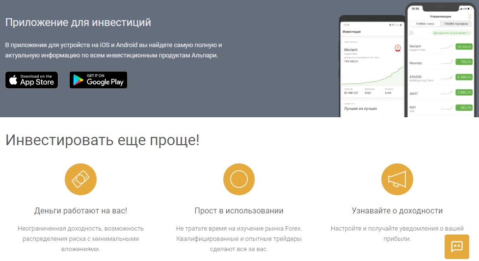Viewport: 479px width, 261px height.
Task: Click the heading "Инвестировать еще проще!"
Action: pos(103,140)
